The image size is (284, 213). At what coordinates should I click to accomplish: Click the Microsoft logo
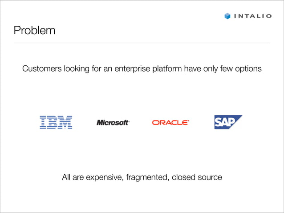pos(113,122)
